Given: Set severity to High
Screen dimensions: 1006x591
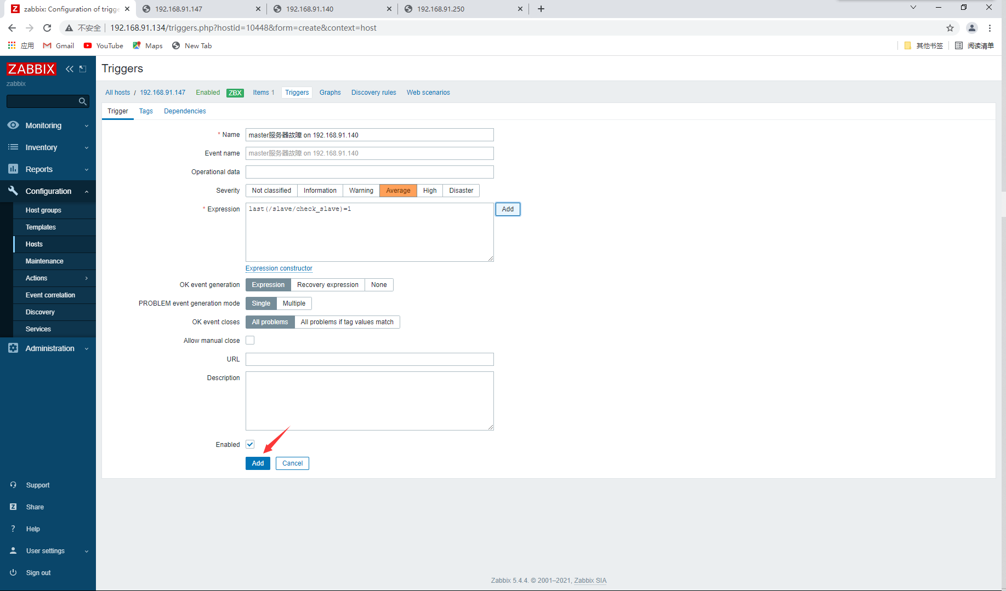Looking at the screenshot, I should pyautogui.click(x=430, y=191).
